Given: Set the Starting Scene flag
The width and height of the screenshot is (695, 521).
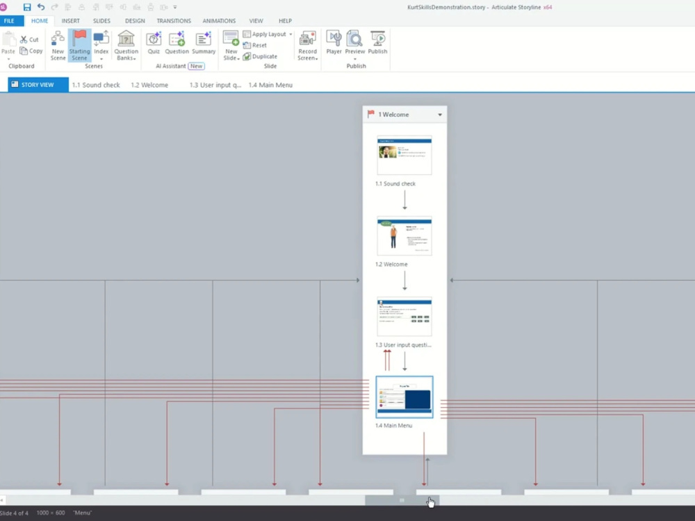Looking at the screenshot, I should click(79, 46).
